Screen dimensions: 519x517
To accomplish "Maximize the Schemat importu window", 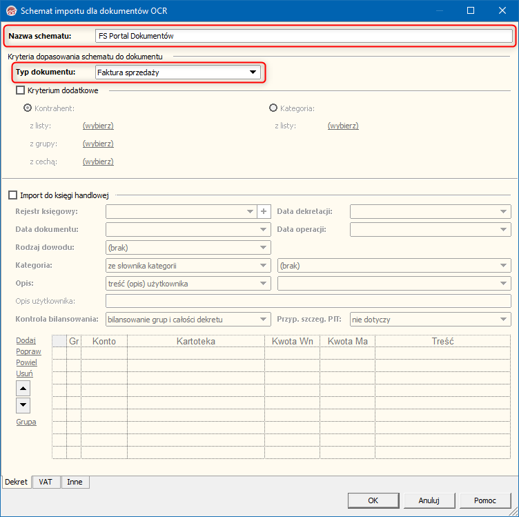I will (x=471, y=10).
